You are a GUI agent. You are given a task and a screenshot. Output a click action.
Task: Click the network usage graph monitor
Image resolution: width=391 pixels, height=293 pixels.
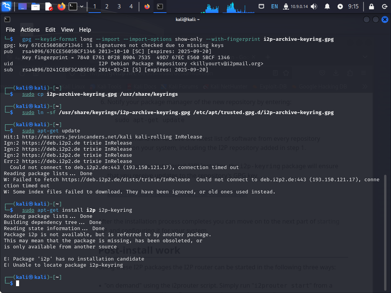point(238,7)
